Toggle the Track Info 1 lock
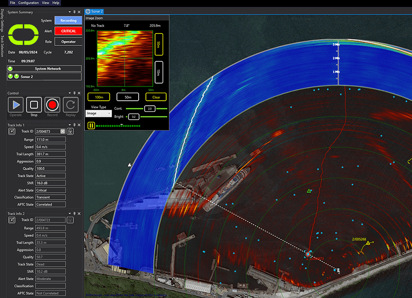 [70, 132]
